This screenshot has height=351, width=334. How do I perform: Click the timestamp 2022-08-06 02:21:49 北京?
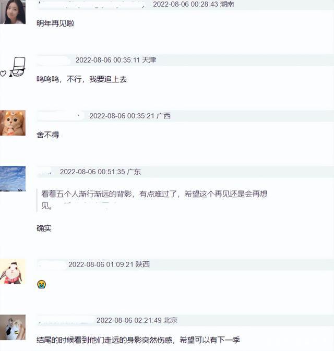coord(137,320)
